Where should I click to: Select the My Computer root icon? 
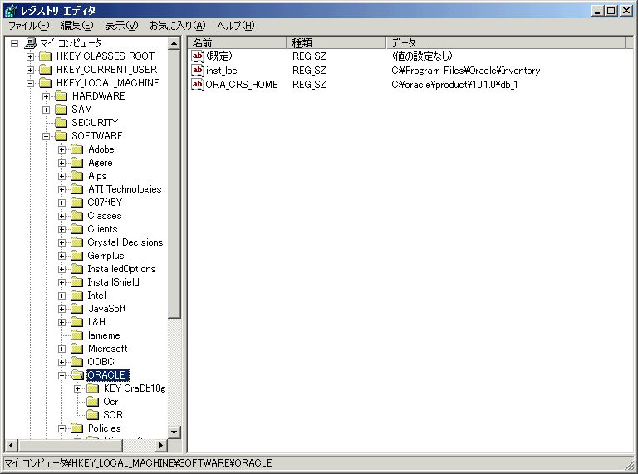[x=31, y=42]
